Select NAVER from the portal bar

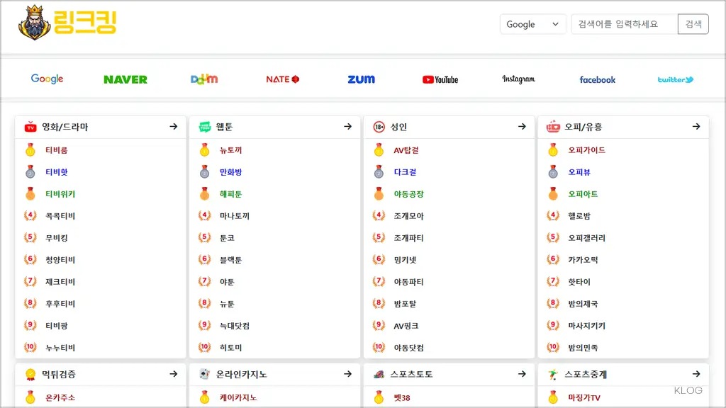(125, 79)
